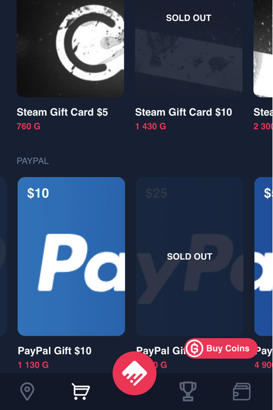This screenshot has width=273, height=410.
Task: Tap the coin icon on Buy Coins
Action: [x=194, y=348]
